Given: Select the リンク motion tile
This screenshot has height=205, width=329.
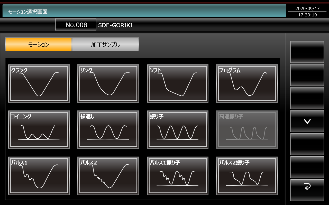Looking at the screenshot, I should (108, 84).
